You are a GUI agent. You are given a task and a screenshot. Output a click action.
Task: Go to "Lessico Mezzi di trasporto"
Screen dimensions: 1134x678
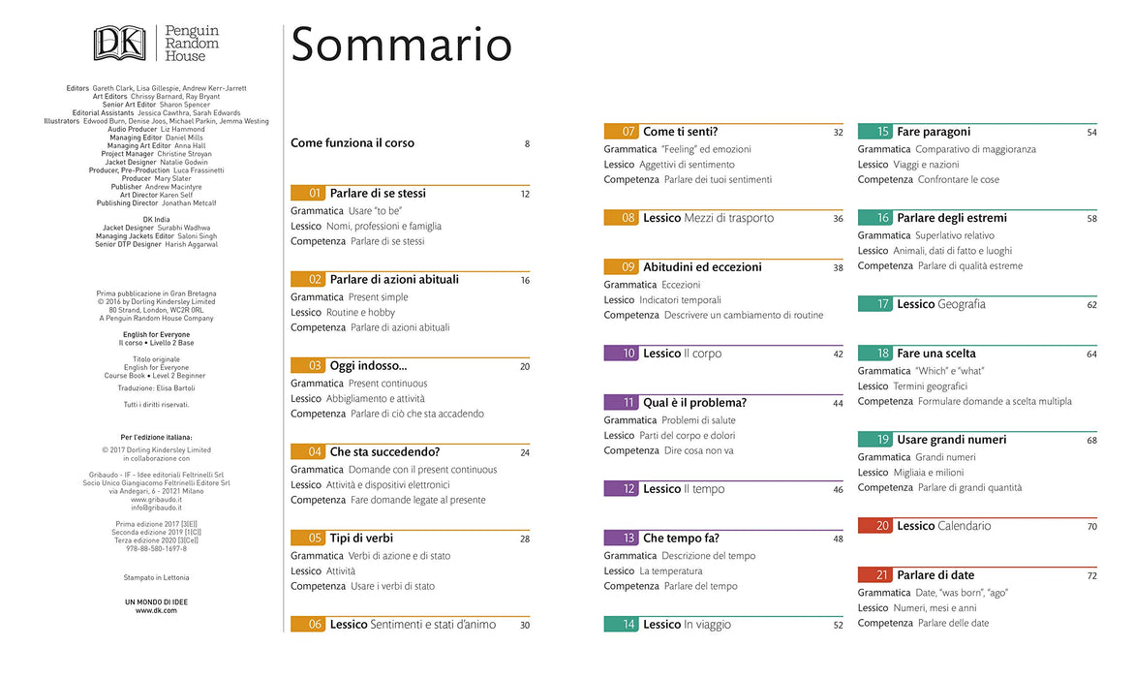click(708, 218)
